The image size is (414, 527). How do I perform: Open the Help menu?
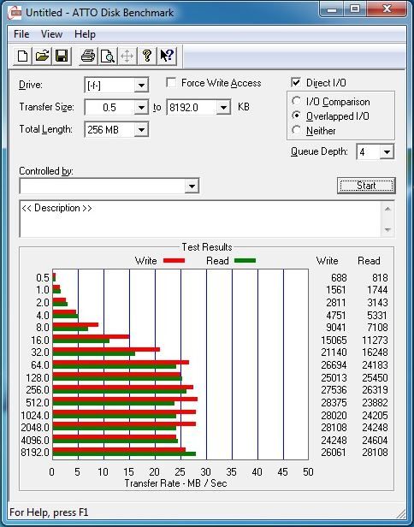(85, 34)
